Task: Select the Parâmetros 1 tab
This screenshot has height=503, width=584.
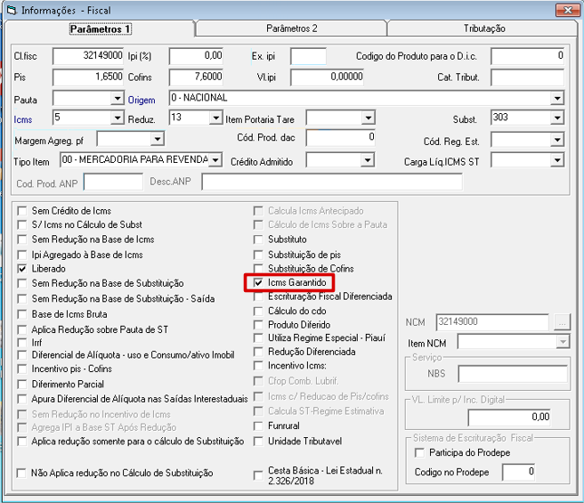Action: click(101, 28)
